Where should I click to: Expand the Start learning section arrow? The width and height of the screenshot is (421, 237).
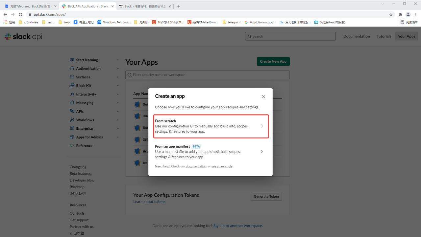(118, 60)
